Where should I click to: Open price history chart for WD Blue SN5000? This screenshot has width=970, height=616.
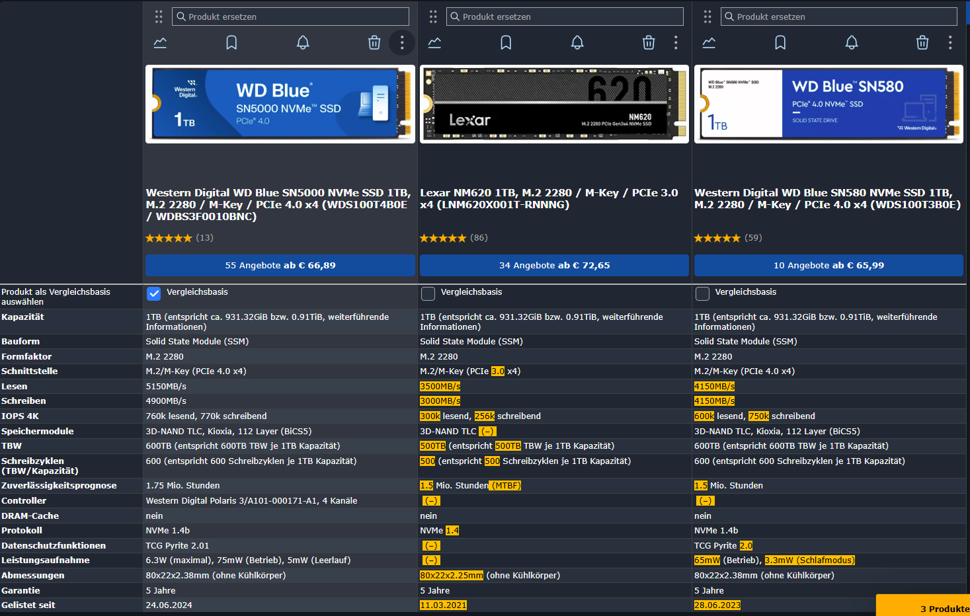point(160,43)
